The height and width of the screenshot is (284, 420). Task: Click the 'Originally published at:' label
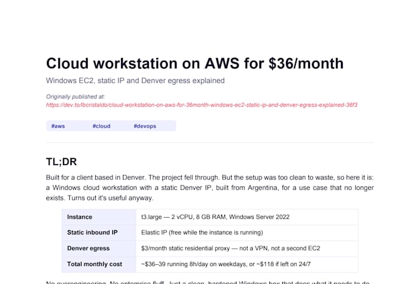tap(75, 97)
